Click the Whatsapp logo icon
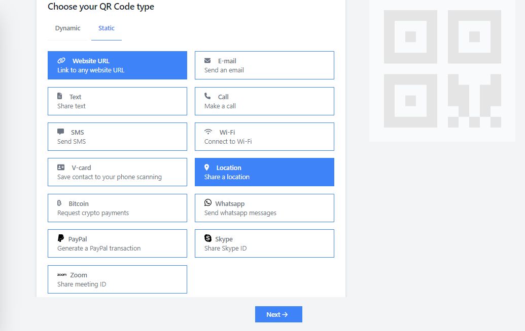Viewport: 525px width, 331px height. tap(208, 203)
